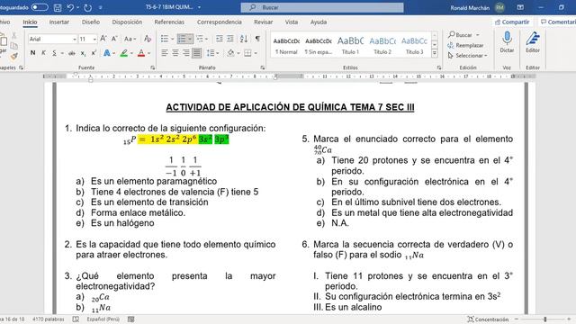Click the Save icon in title bar
The height and width of the screenshot is (324, 576).
coord(58,7)
